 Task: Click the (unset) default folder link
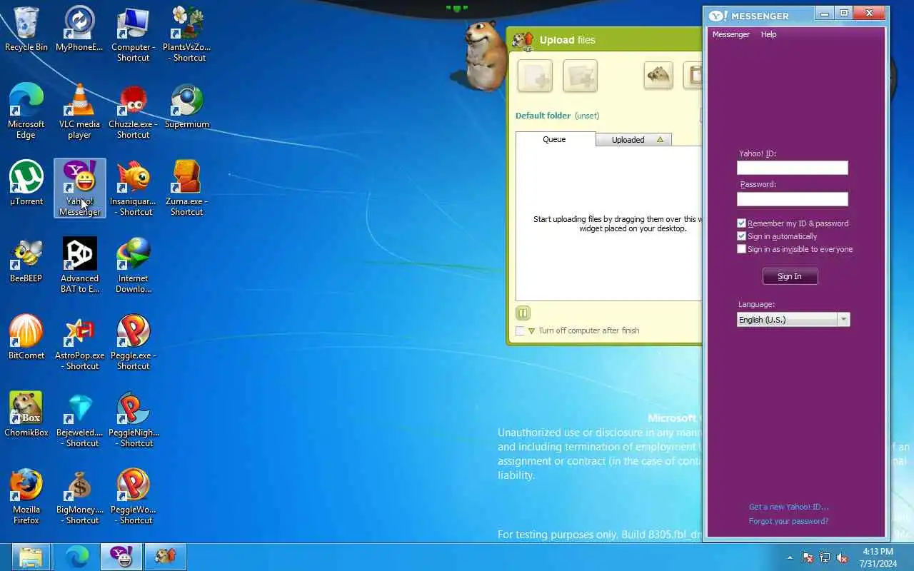tap(587, 116)
